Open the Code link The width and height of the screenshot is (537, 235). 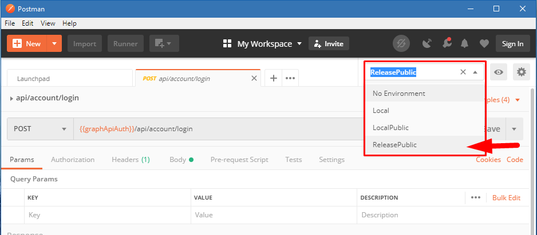point(515,160)
